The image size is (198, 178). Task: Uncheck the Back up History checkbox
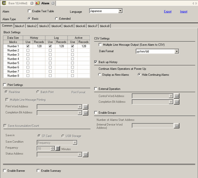click(x=96, y=62)
